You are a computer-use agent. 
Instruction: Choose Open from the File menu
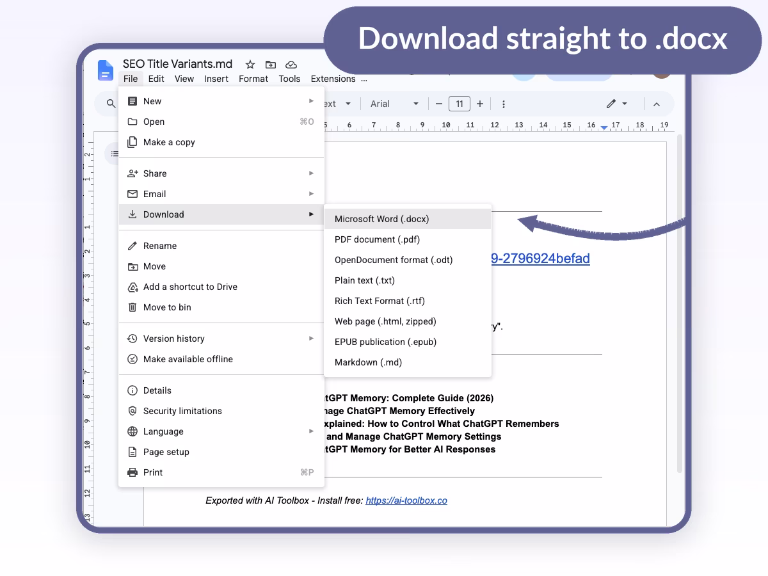pyautogui.click(x=221, y=122)
